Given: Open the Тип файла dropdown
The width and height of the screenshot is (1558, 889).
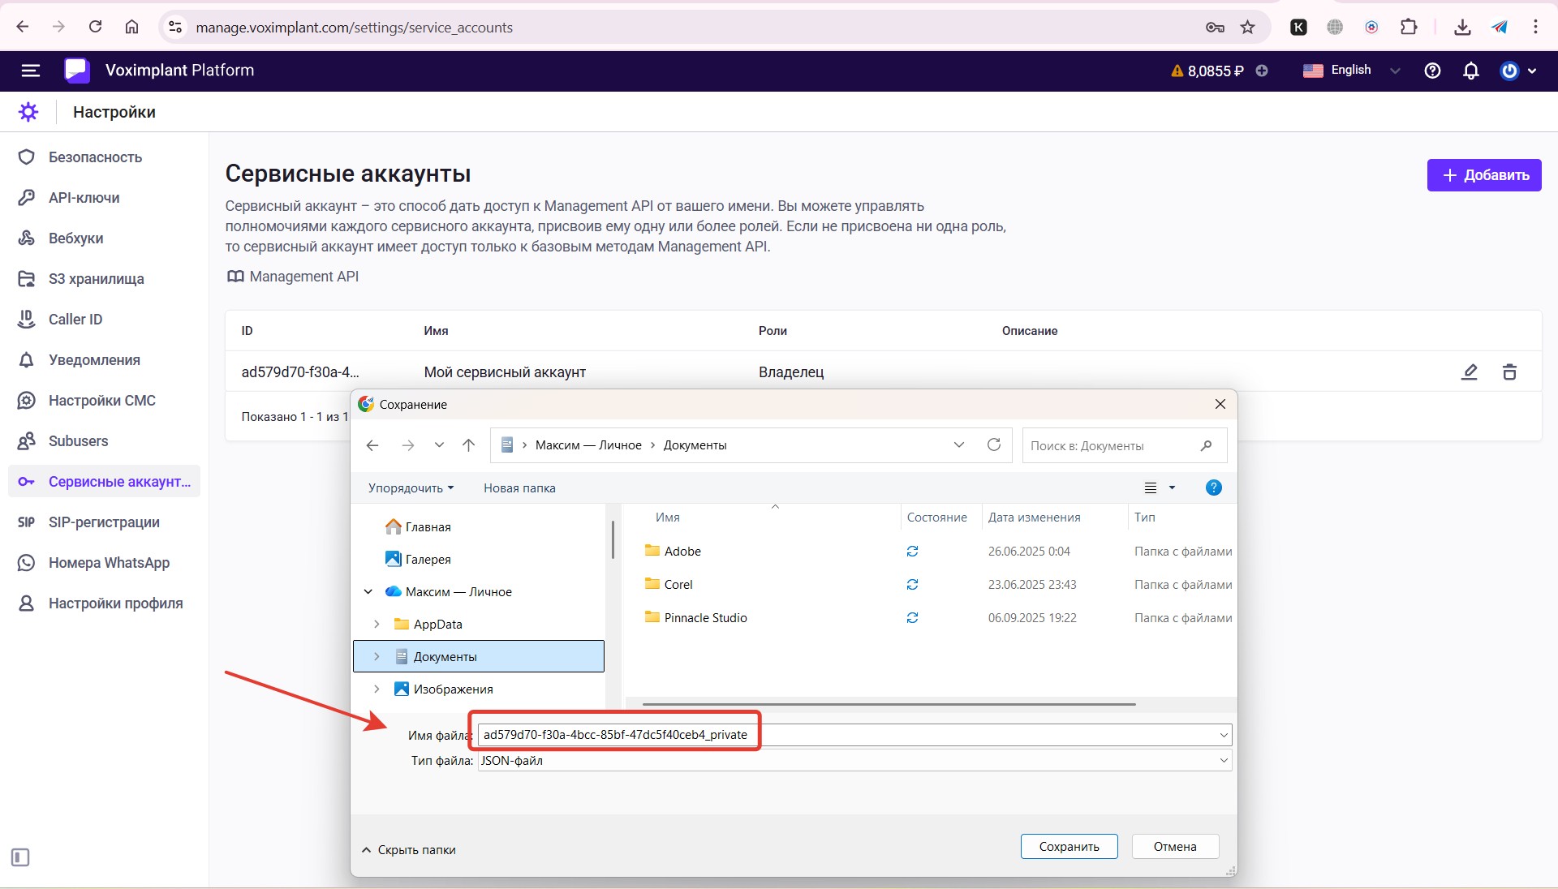Looking at the screenshot, I should point(854,761).
